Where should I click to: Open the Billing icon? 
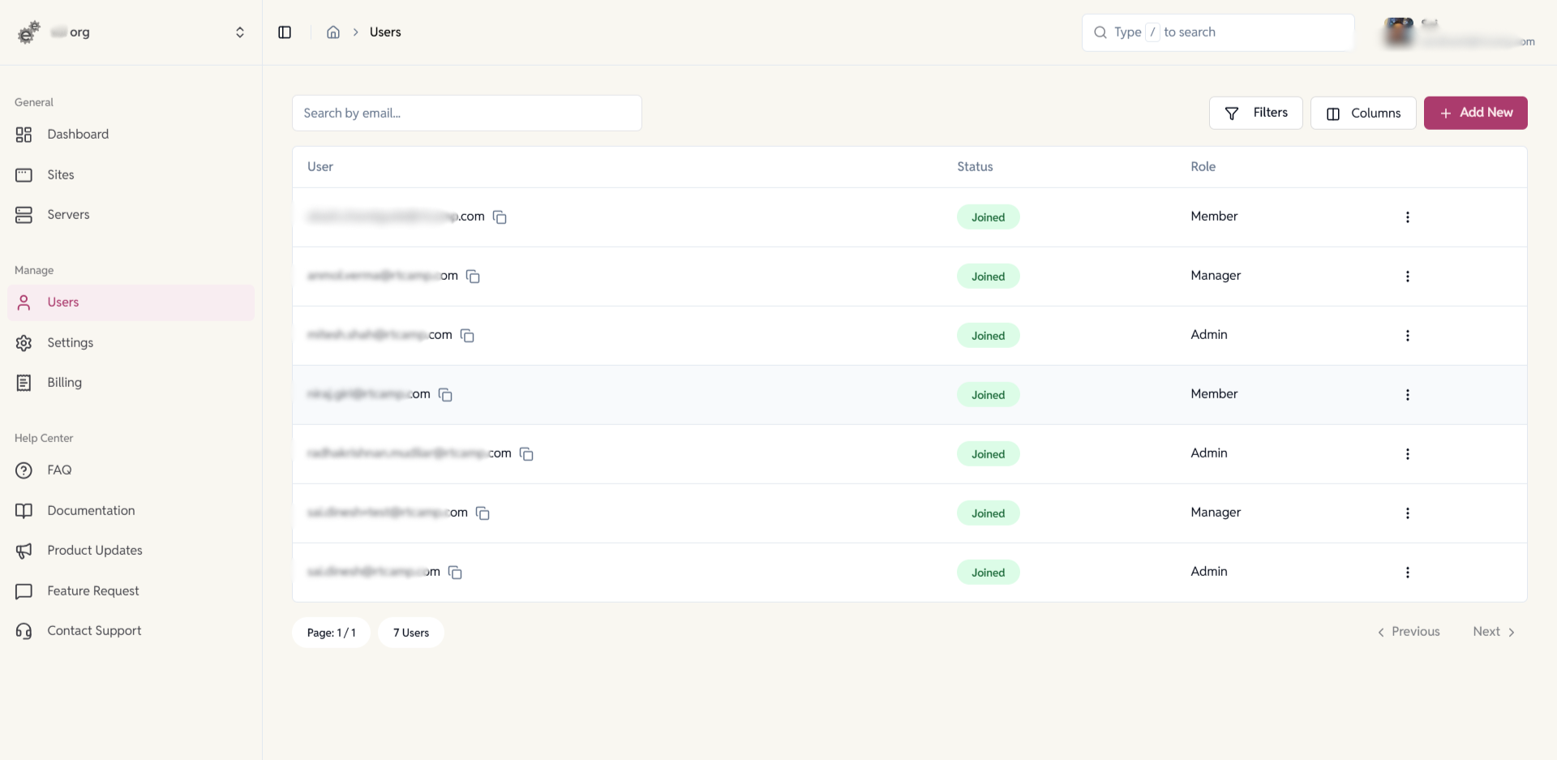point(24,382)
